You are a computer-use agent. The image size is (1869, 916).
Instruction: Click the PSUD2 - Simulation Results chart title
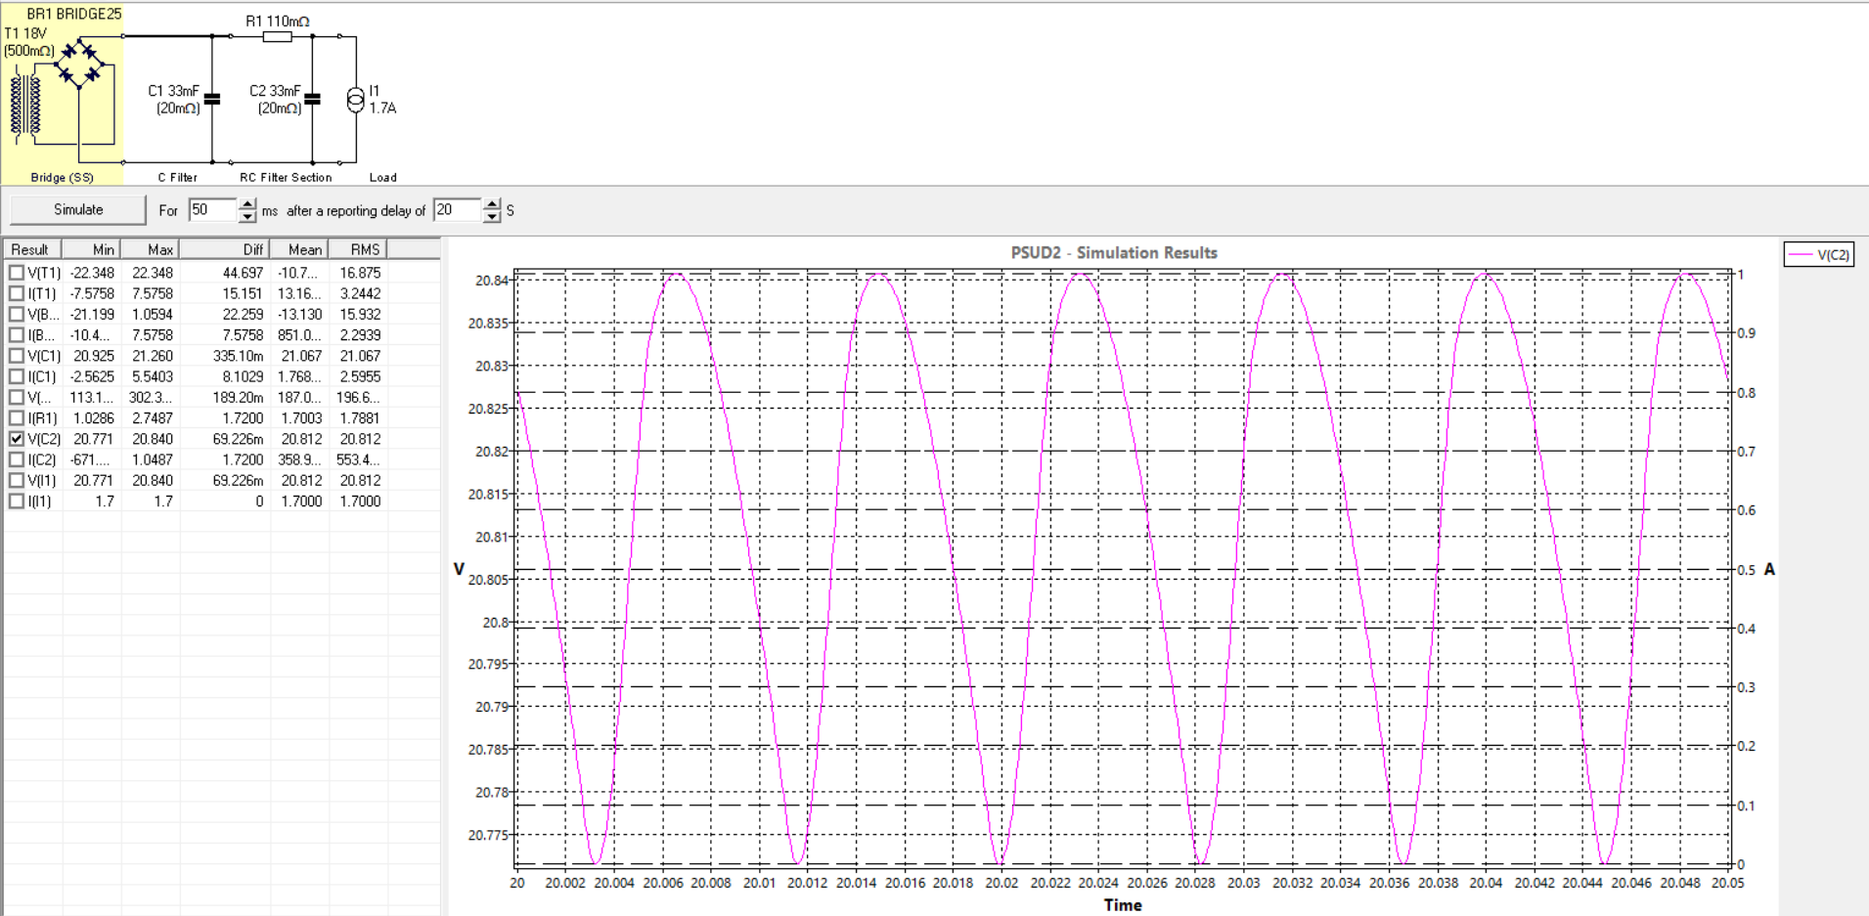[x=1114, y=252]
